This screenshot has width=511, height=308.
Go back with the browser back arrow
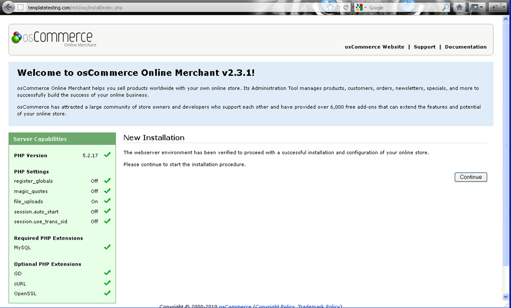pyautogui.click(x=8, y=7)
